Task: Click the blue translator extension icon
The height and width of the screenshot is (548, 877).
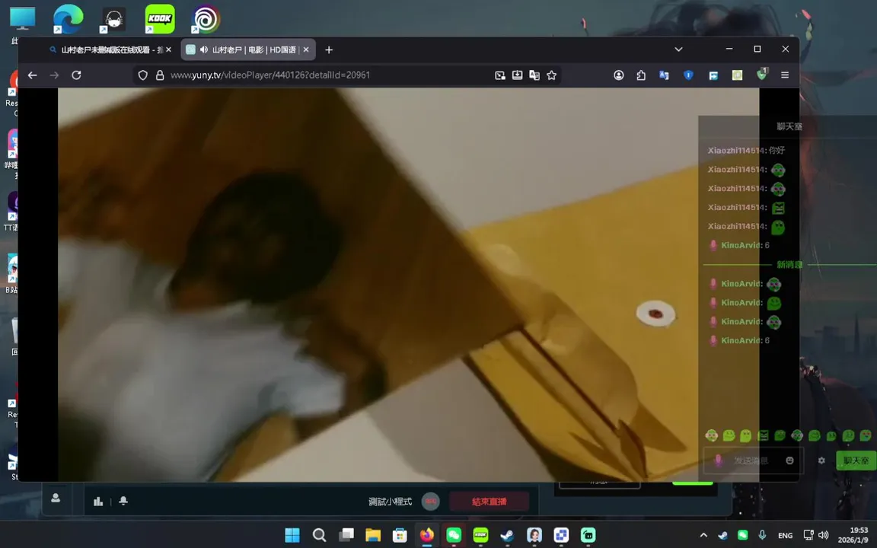Action: 664,75
